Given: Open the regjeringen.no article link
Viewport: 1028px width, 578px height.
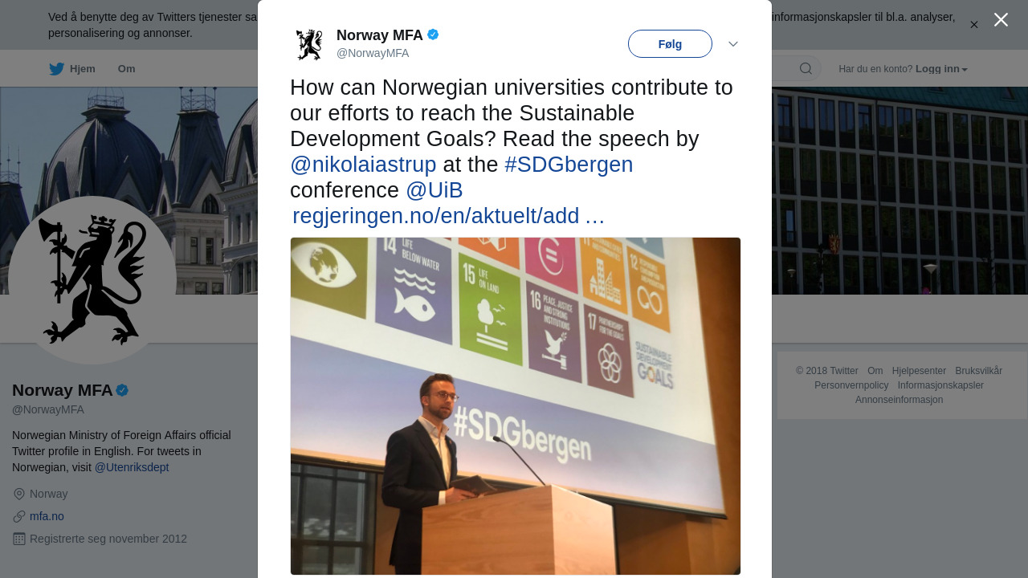Looking at the screenshot, I should 448,216.
